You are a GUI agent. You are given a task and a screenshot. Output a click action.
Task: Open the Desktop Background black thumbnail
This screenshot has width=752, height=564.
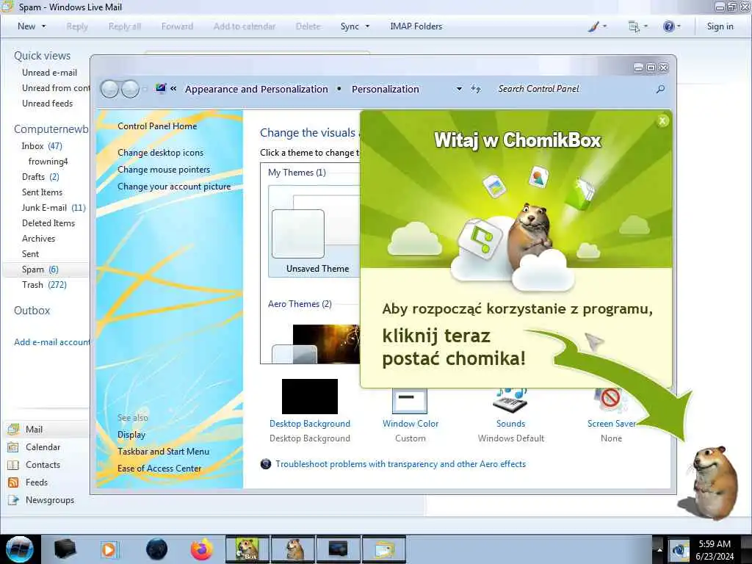(x=310, y=396)
